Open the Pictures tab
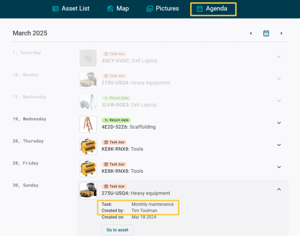 [x=162, y=8]
